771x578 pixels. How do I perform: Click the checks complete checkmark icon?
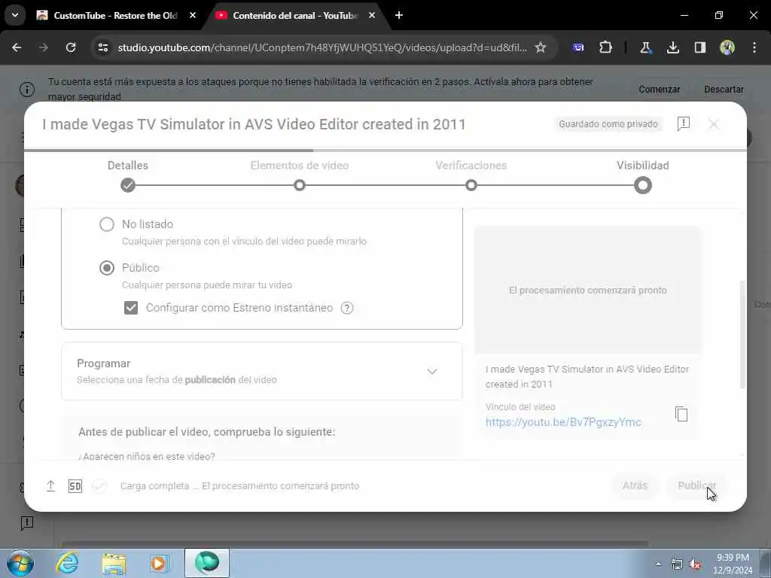[x=99, y=486]
